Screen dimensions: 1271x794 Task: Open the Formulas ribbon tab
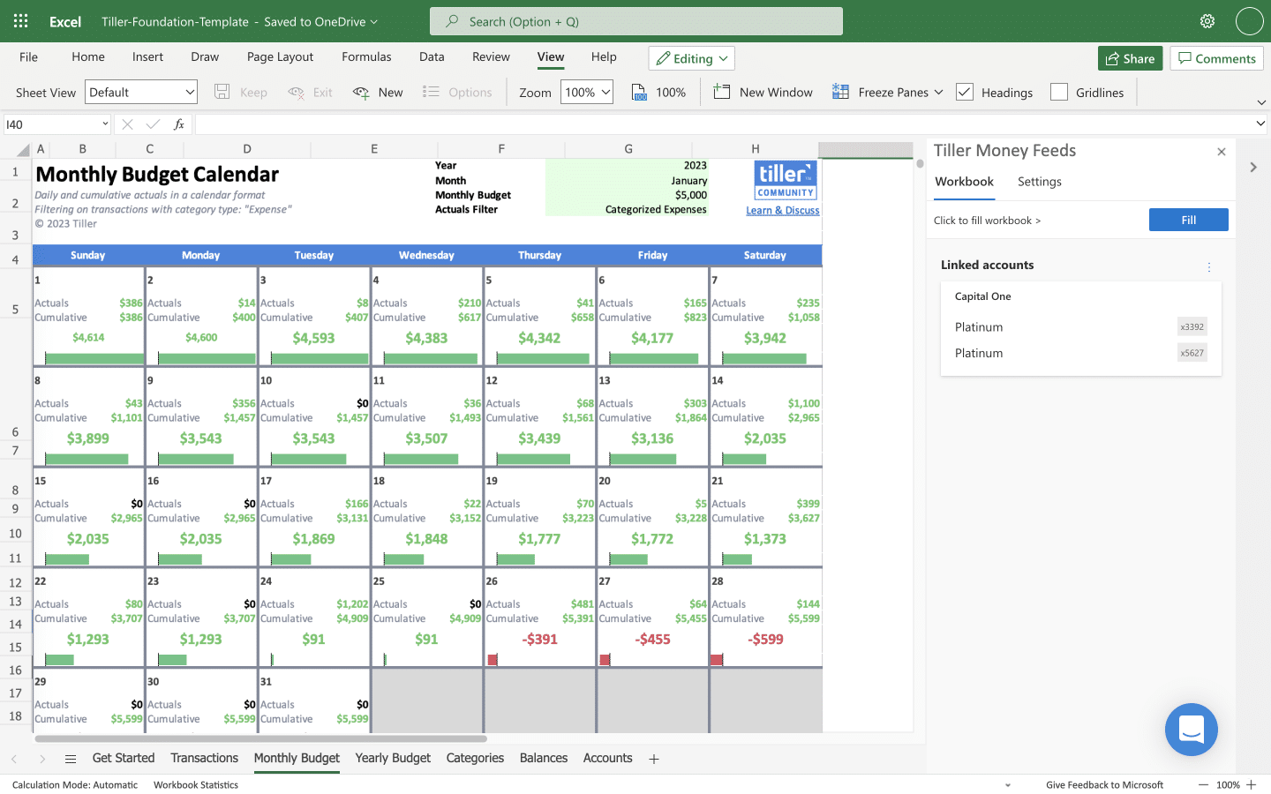tap(366, 56)
